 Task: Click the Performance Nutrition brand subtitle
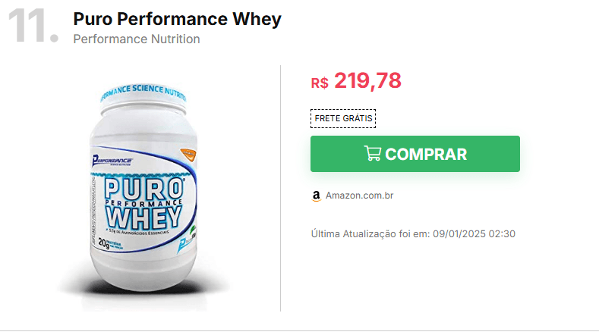tap(137, 39)
